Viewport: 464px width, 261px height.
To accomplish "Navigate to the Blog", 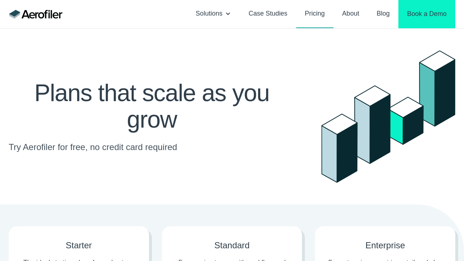I will click(x=383, y=14).
